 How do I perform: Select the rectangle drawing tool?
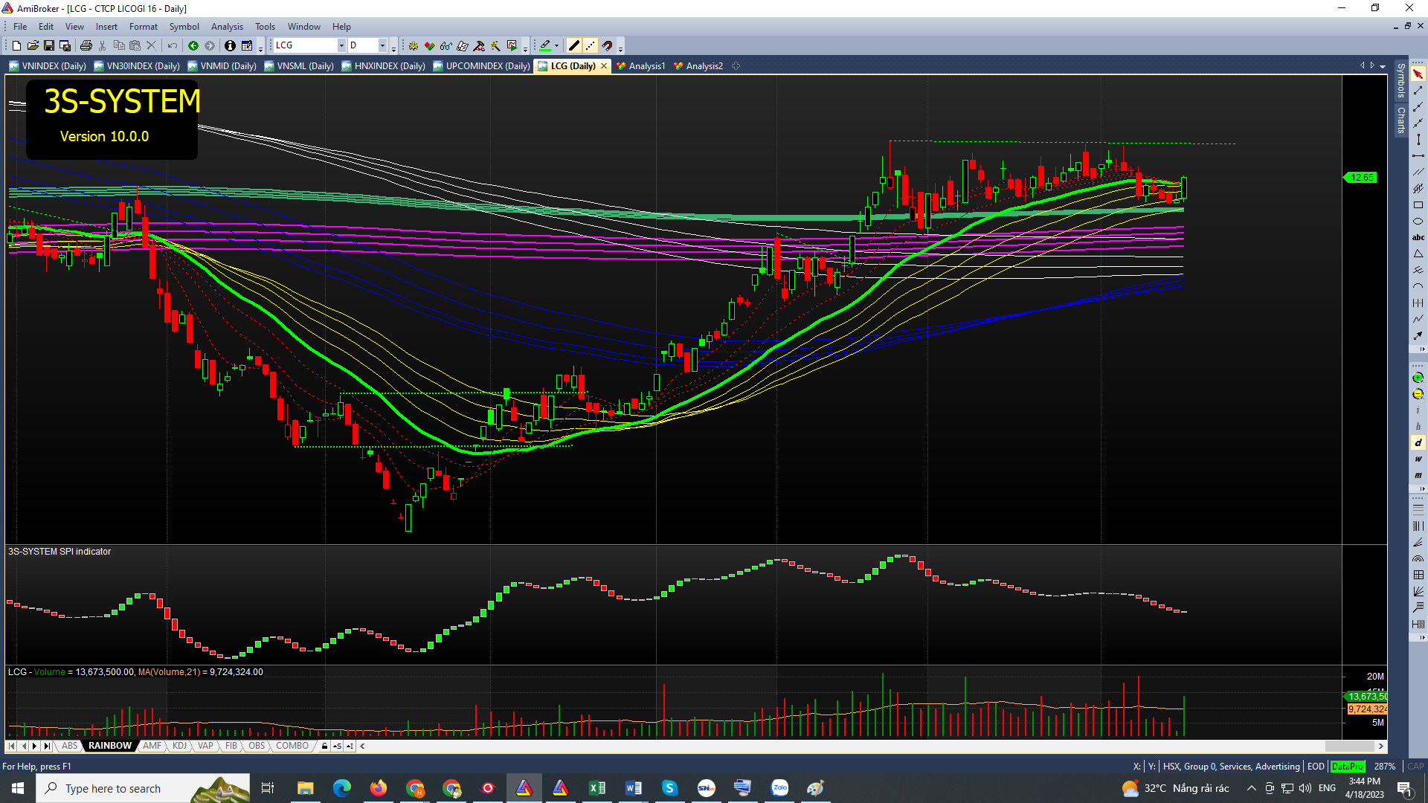click(x=1418, y=205)
